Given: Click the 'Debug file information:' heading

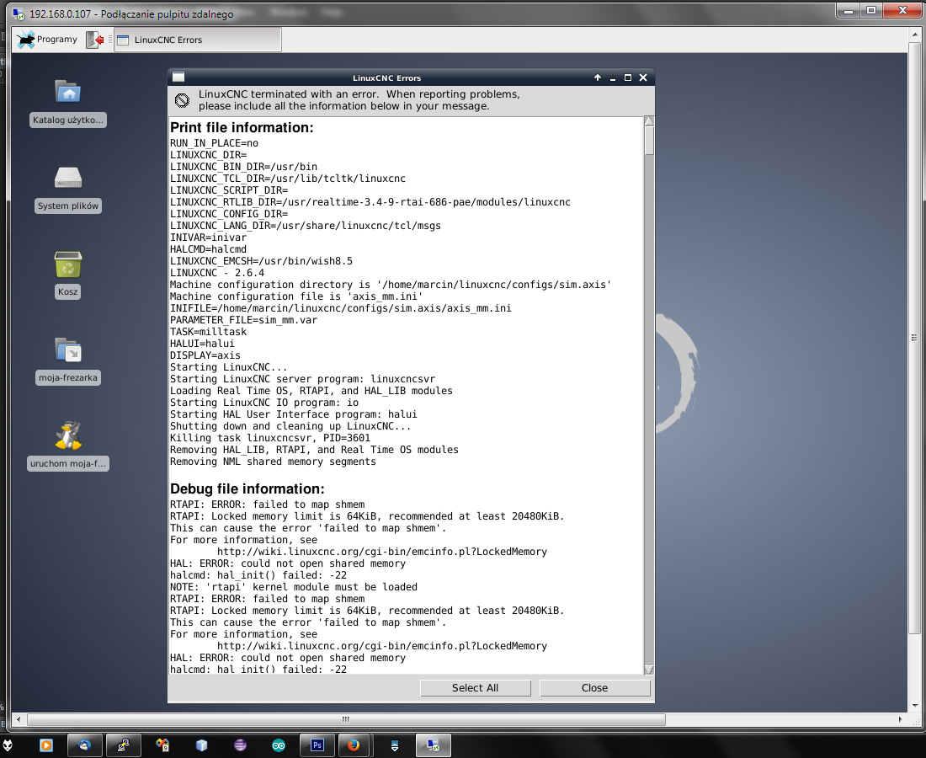Looking at the screenshot, I should [247, 488].
